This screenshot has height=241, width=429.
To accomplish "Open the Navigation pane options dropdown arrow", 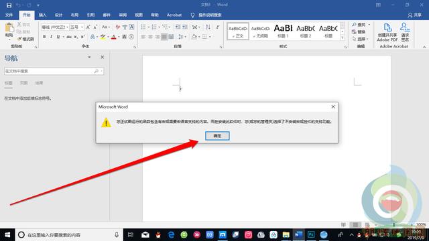I will [x=89, y=57].
